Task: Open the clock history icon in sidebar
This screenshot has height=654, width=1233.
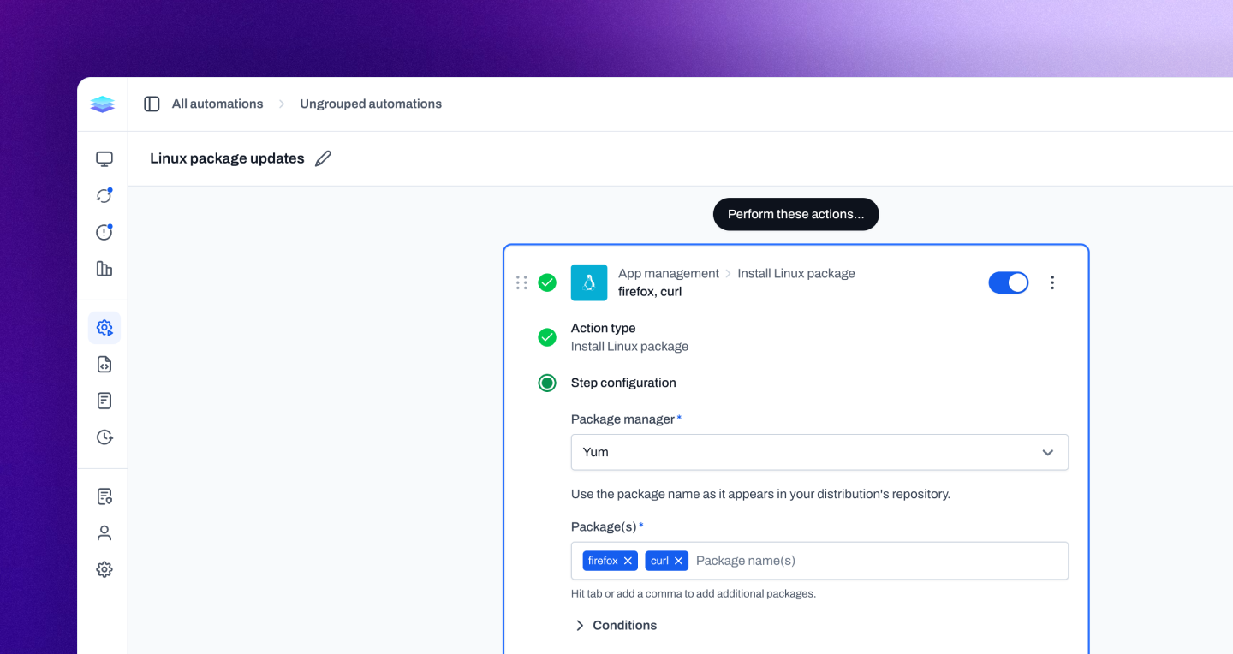Action: pyautogui.click(x=104, y=437)
